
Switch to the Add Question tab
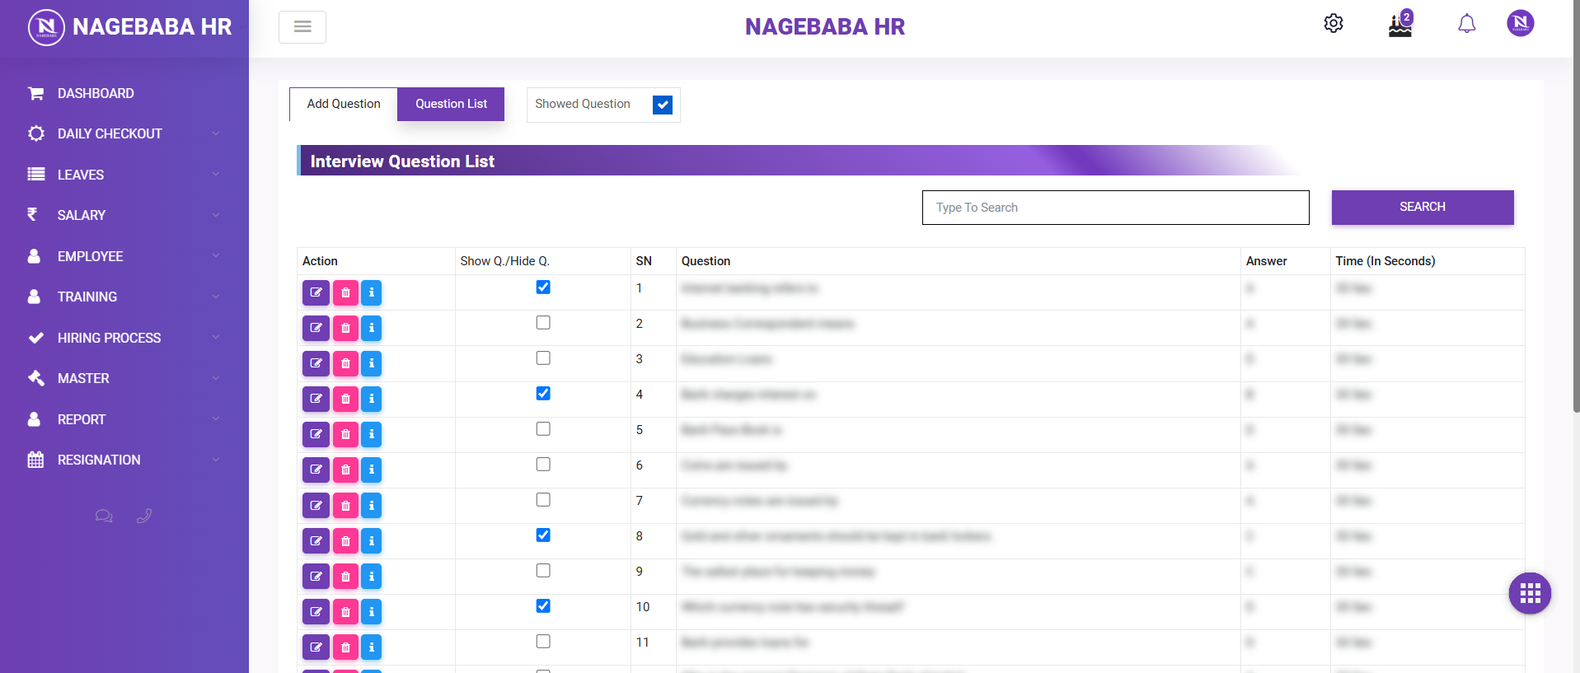coord(344,104)
